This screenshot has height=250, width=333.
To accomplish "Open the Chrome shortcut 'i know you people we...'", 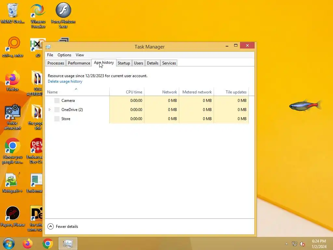I will coord(13,151).
